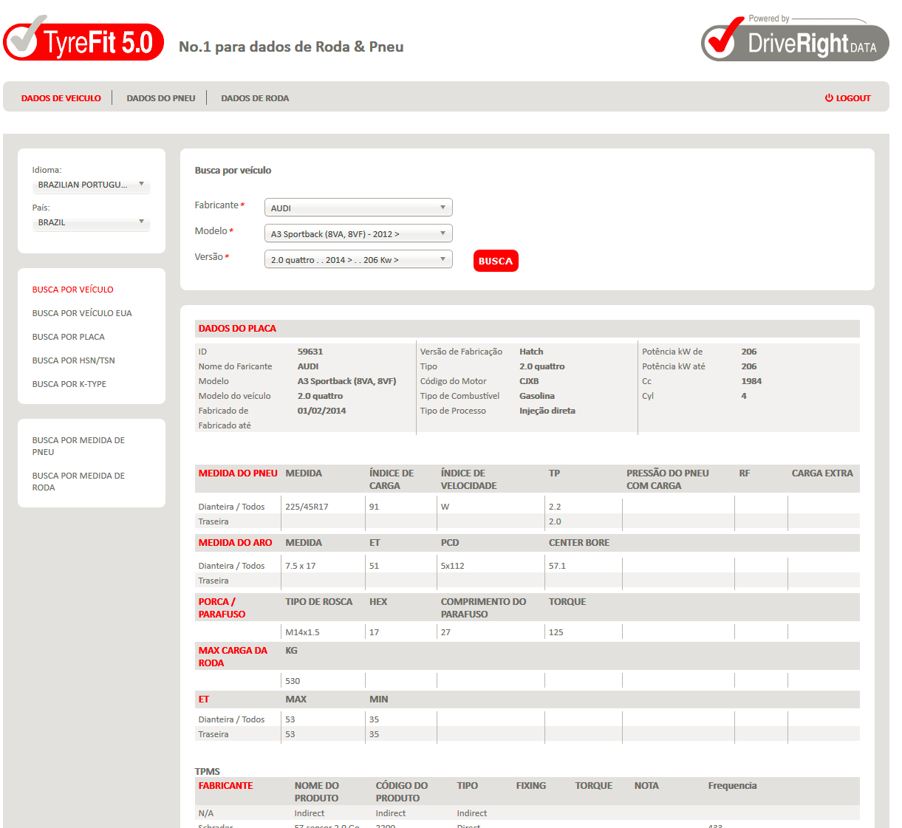Click the TyreFit 5.0 logo
Viewport: 902px width, 828px height.
pos(83,41)
